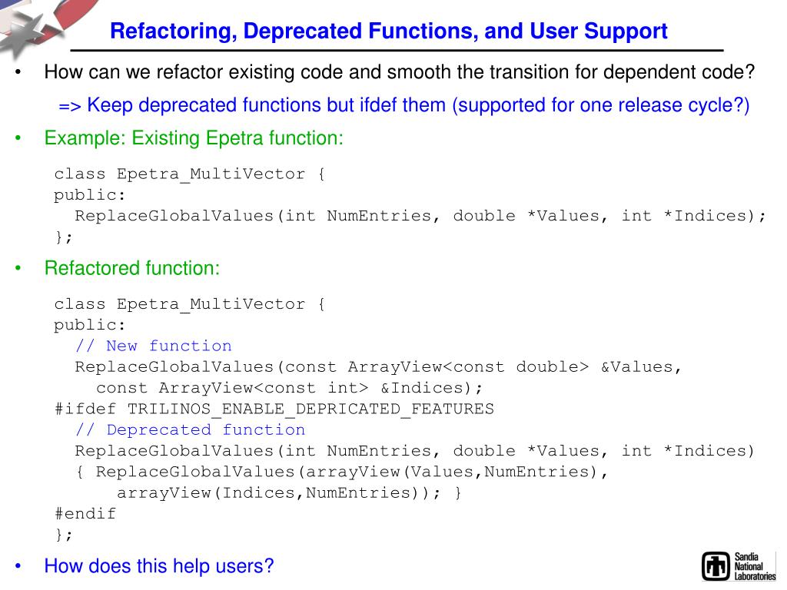Click the "arrayView(Indices,NumEntries)); }" code line
Screen dimensions: 787x590
pos(290,492)
